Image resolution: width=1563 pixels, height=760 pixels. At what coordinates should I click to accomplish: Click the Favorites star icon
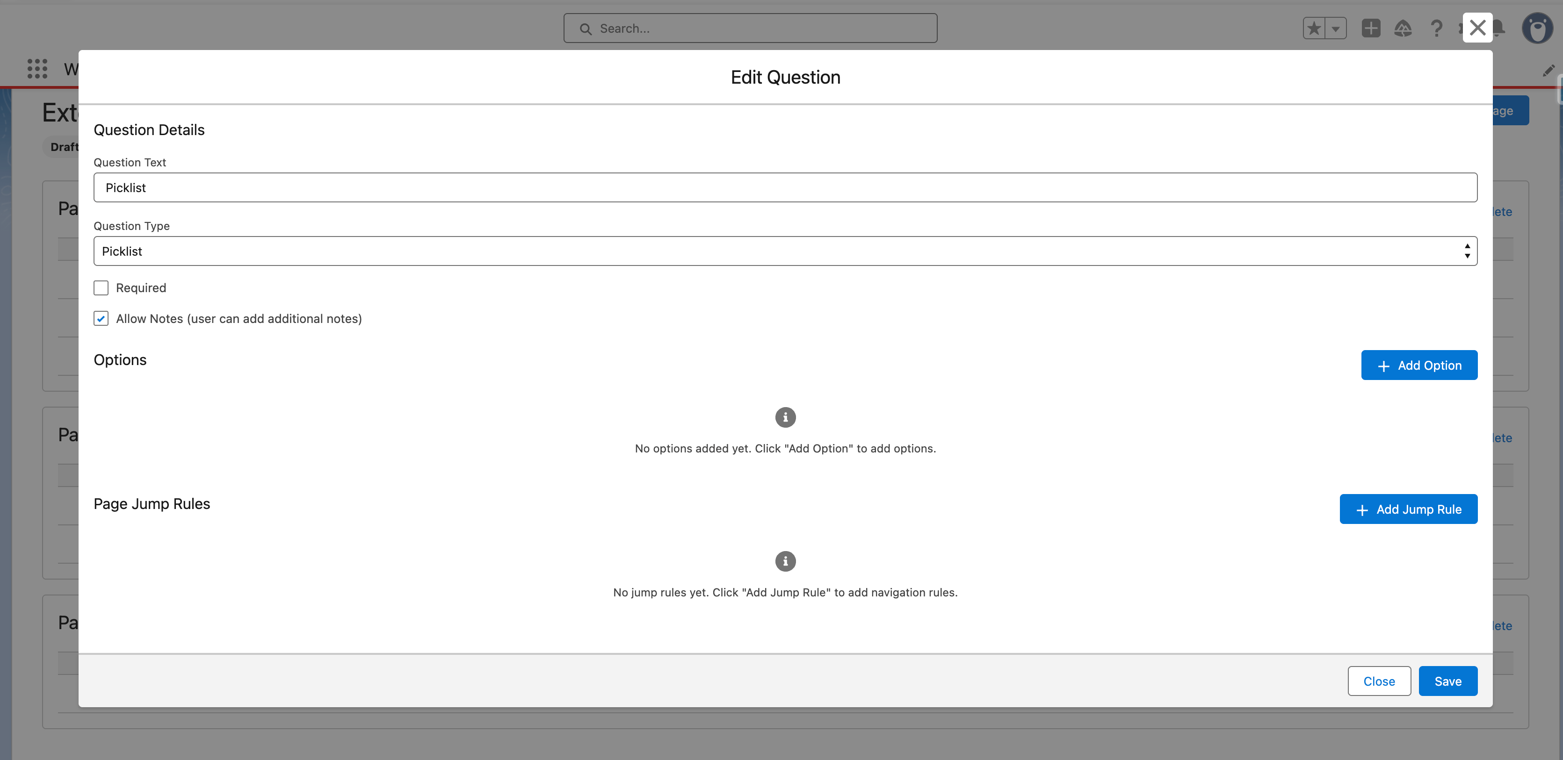(1314, 29)
